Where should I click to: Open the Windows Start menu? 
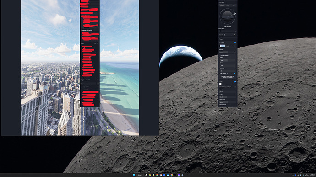coord(134,175)
